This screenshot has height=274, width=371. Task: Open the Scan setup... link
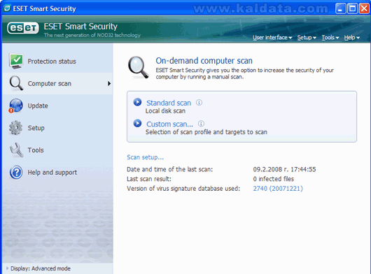click(x=146, y=157)
